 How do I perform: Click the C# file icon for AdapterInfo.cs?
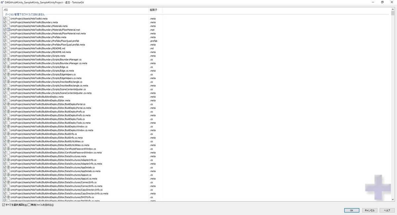click(9, 160)
